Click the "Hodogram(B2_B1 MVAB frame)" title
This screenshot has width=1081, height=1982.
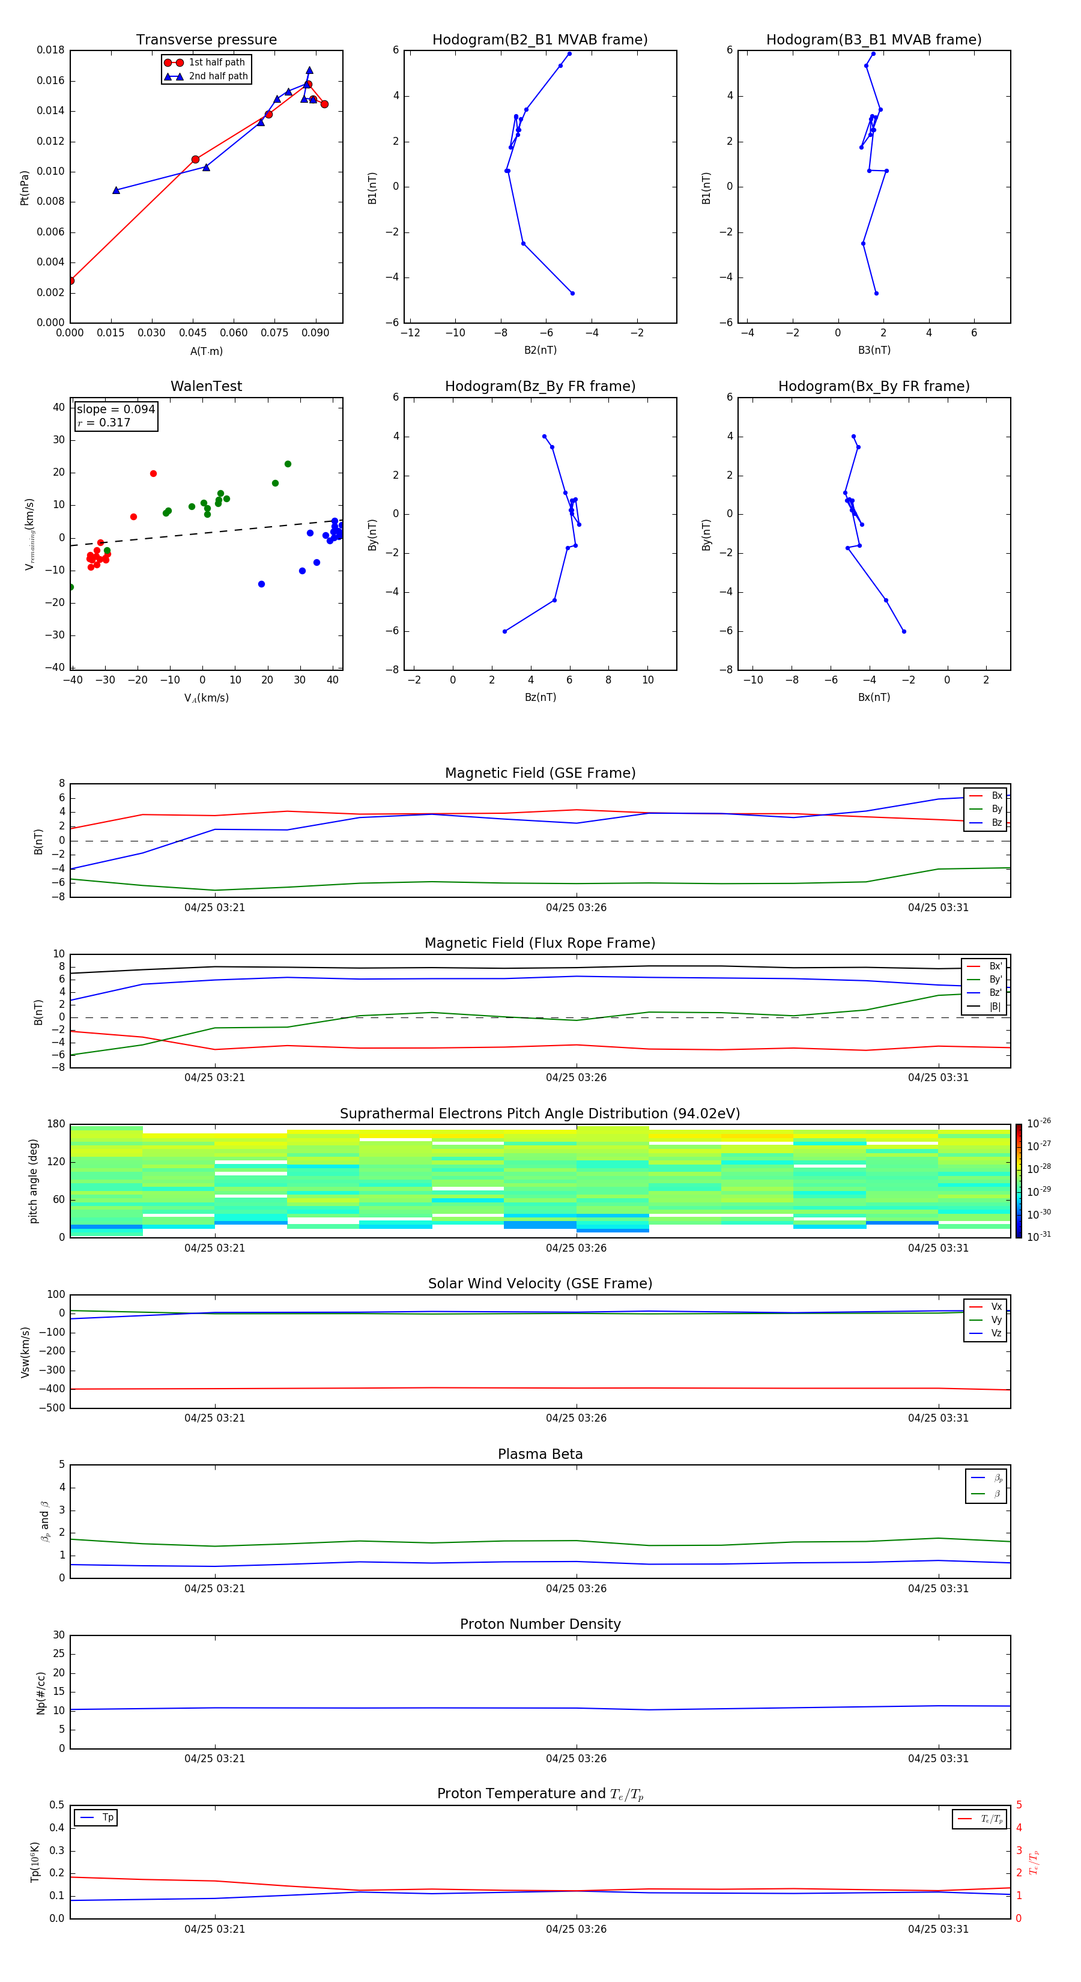click(x=540, y=40)
